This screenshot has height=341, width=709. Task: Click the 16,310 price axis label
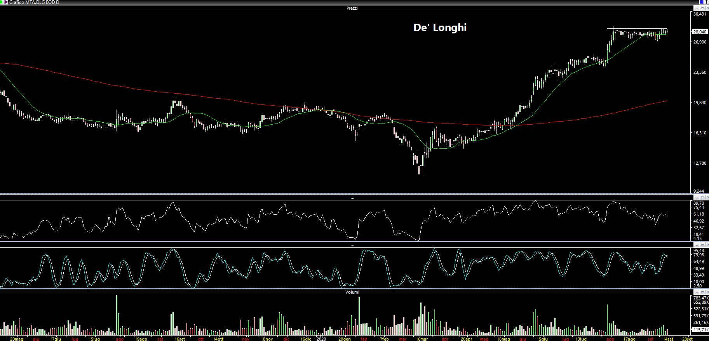point(700,133)
